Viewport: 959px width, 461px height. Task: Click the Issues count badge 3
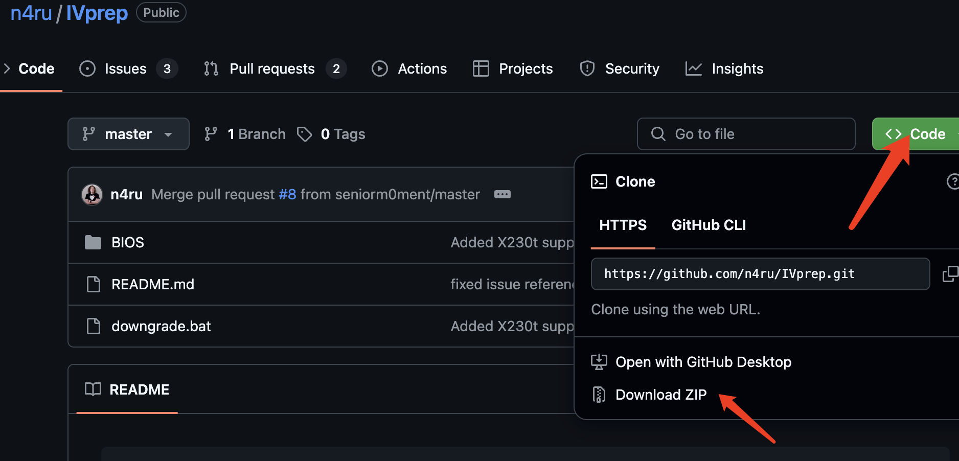click(167, 68)
